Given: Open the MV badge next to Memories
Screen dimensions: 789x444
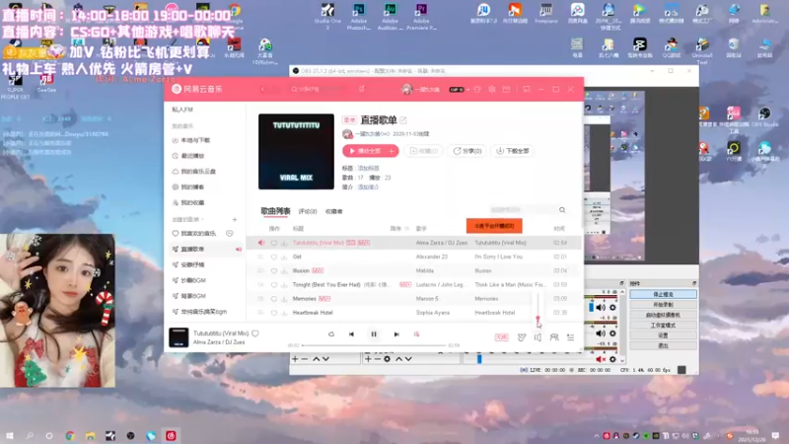Looking at the screenshot, I should point(324,299).
